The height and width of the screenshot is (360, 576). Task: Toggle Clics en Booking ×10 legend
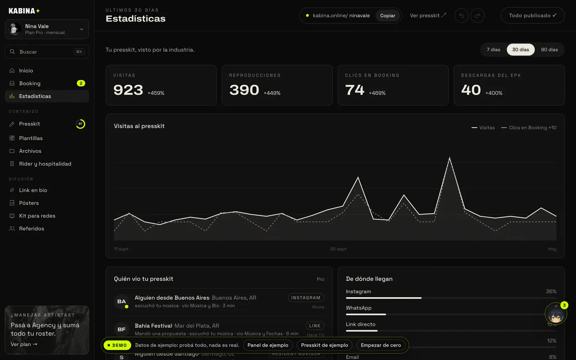[x=528, y=128]
